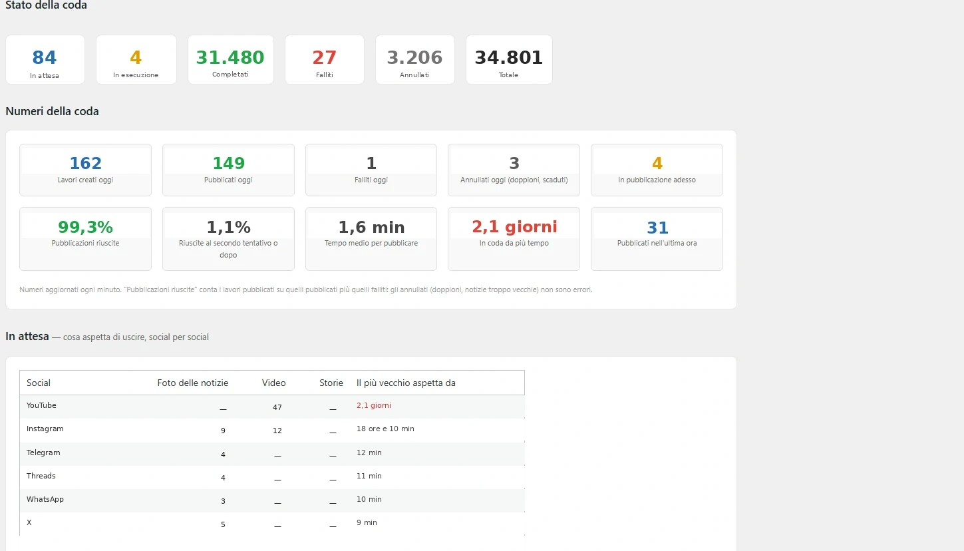Select the WhatsApp row label
Image resolution: width=964 pixels, height=551 pixels.
pos(45,499)
